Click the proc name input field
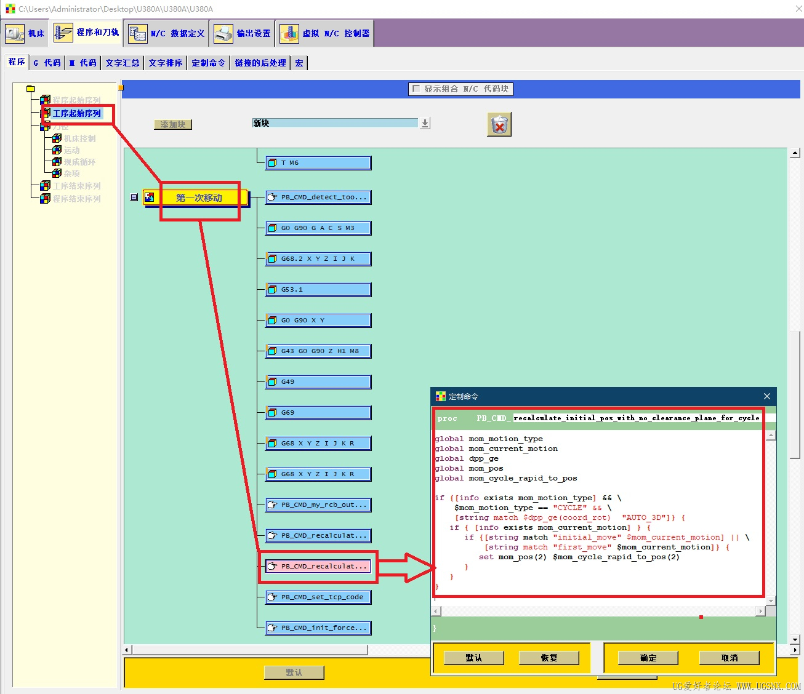 [x=636, y=418]
